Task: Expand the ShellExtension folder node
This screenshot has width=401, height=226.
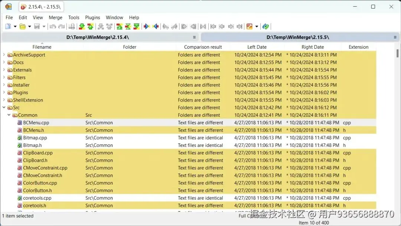Action: coord(4,100)
